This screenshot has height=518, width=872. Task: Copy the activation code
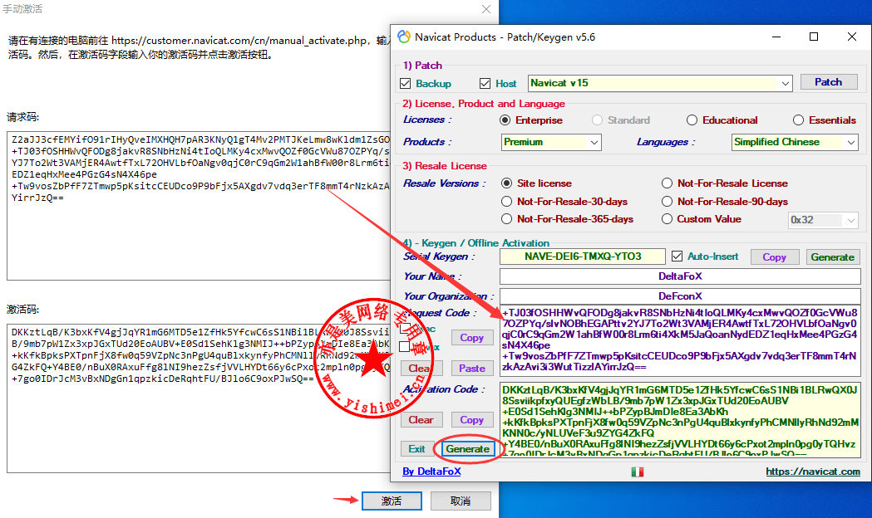tap(471, 420)
